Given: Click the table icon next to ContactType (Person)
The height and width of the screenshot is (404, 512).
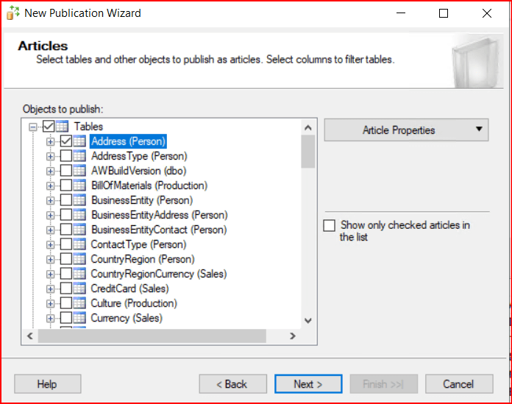Looking at the screenshot, I should click(x=79, y=244).
